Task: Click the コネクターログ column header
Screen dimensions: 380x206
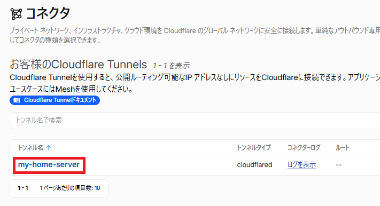Action: click(304, 148)
